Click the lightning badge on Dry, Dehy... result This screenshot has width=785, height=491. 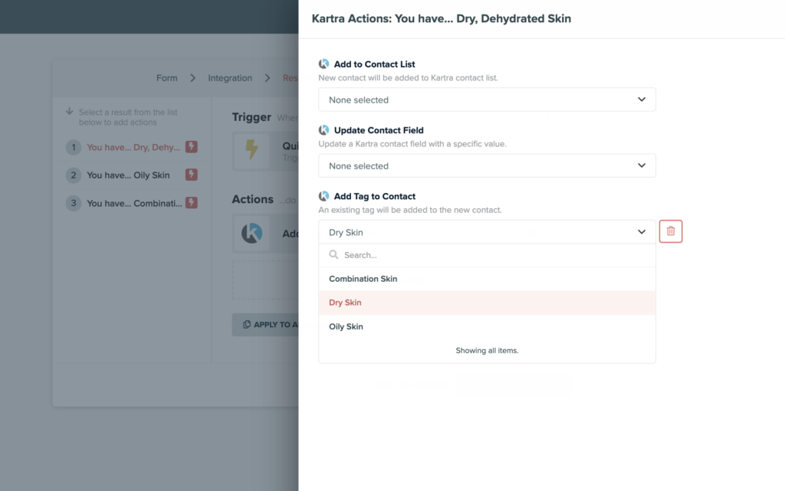tap(191, 147)
